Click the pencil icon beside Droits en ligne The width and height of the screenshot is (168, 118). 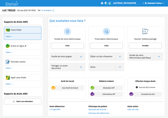[26, 46]
